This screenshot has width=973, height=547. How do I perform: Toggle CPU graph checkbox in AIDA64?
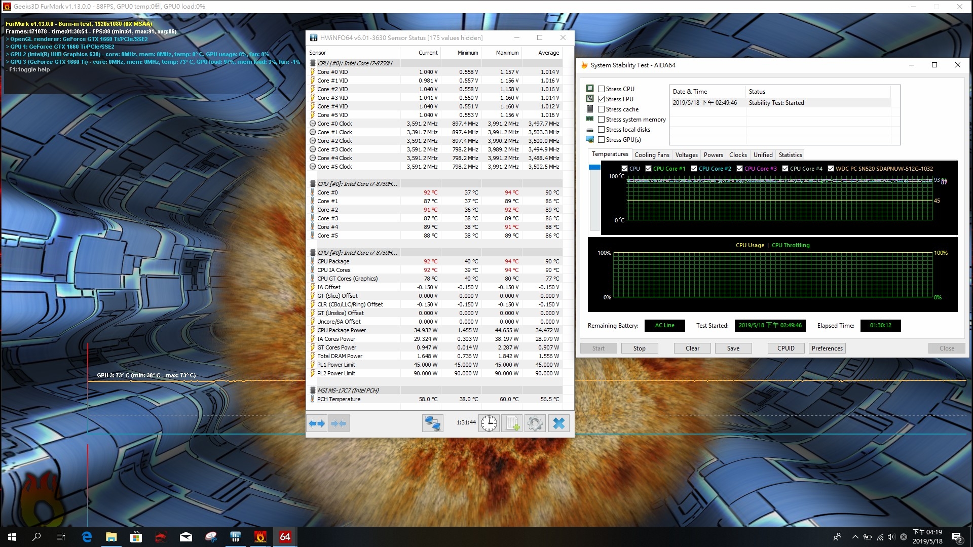coord(625,169)
